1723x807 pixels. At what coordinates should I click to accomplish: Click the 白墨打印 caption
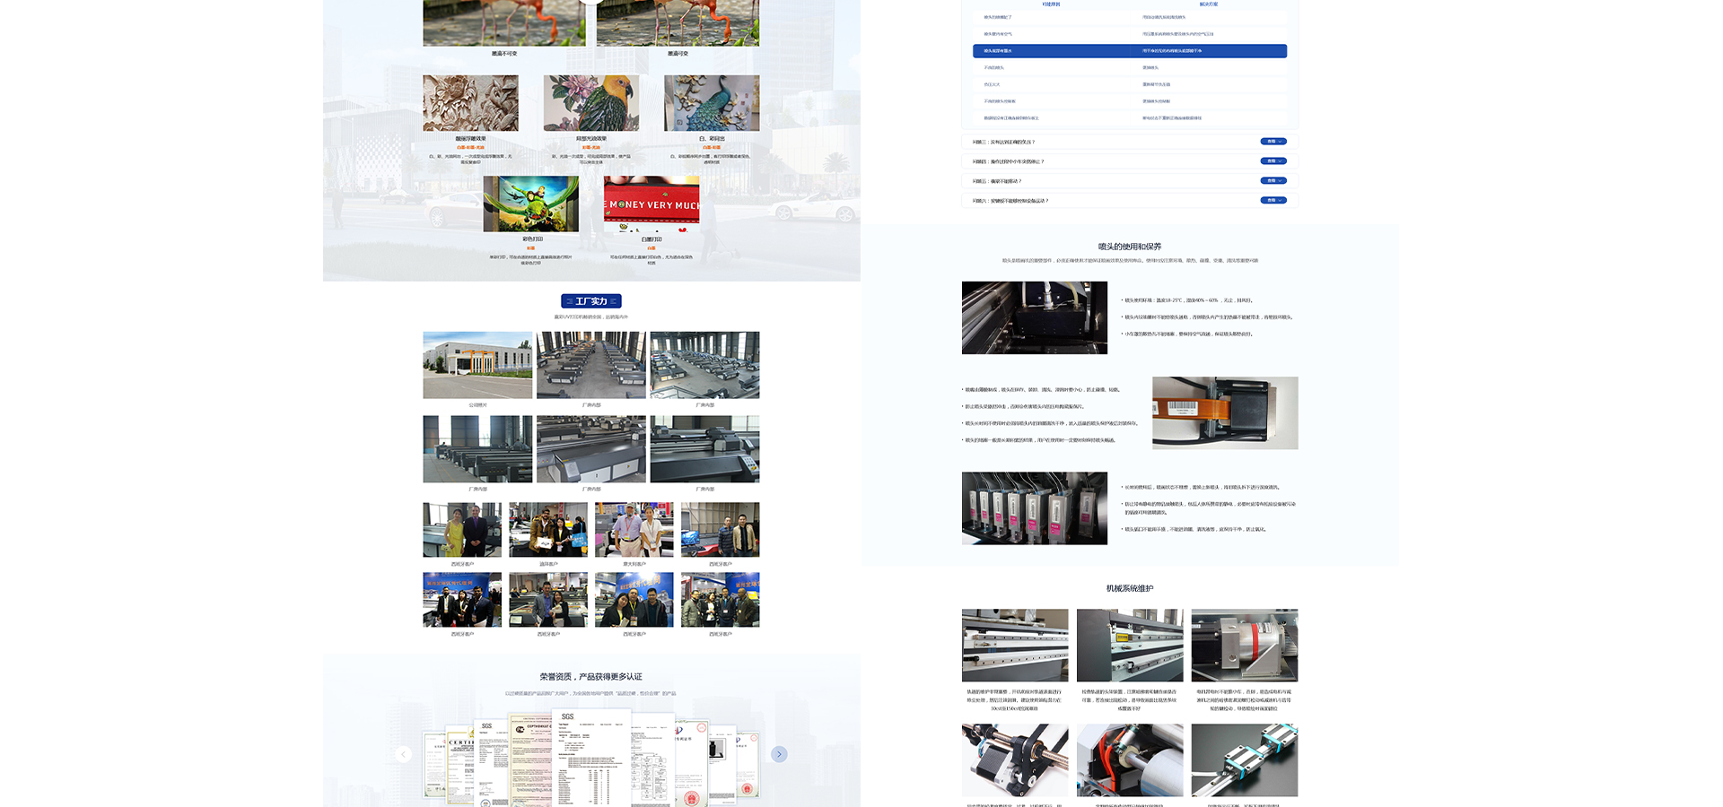point(652,239)
